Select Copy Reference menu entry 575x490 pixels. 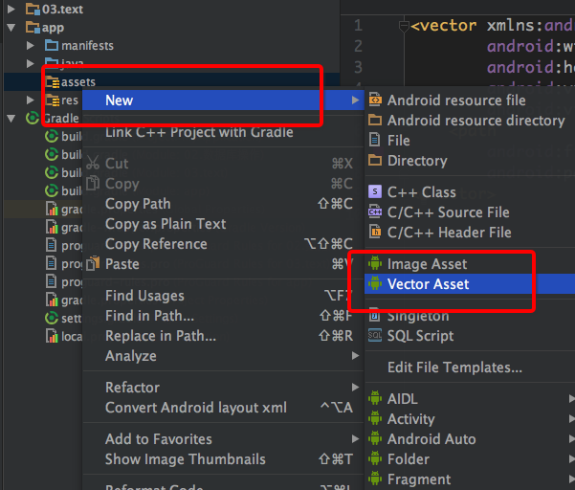(223, 244)
